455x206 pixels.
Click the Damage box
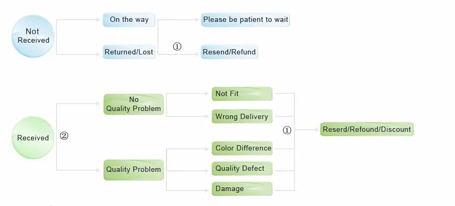pos(242,189)
